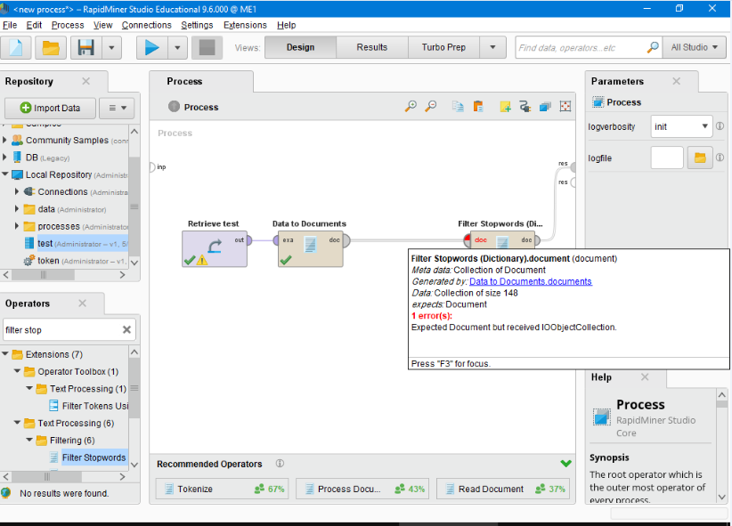
Task: Click the search magnifier in the global search
Action: coord(653,47)
